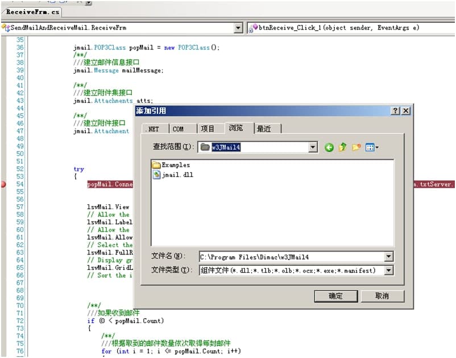Create new folder icon in dialog
This screenshot has height=358, width=456.
tap(356, 147)
